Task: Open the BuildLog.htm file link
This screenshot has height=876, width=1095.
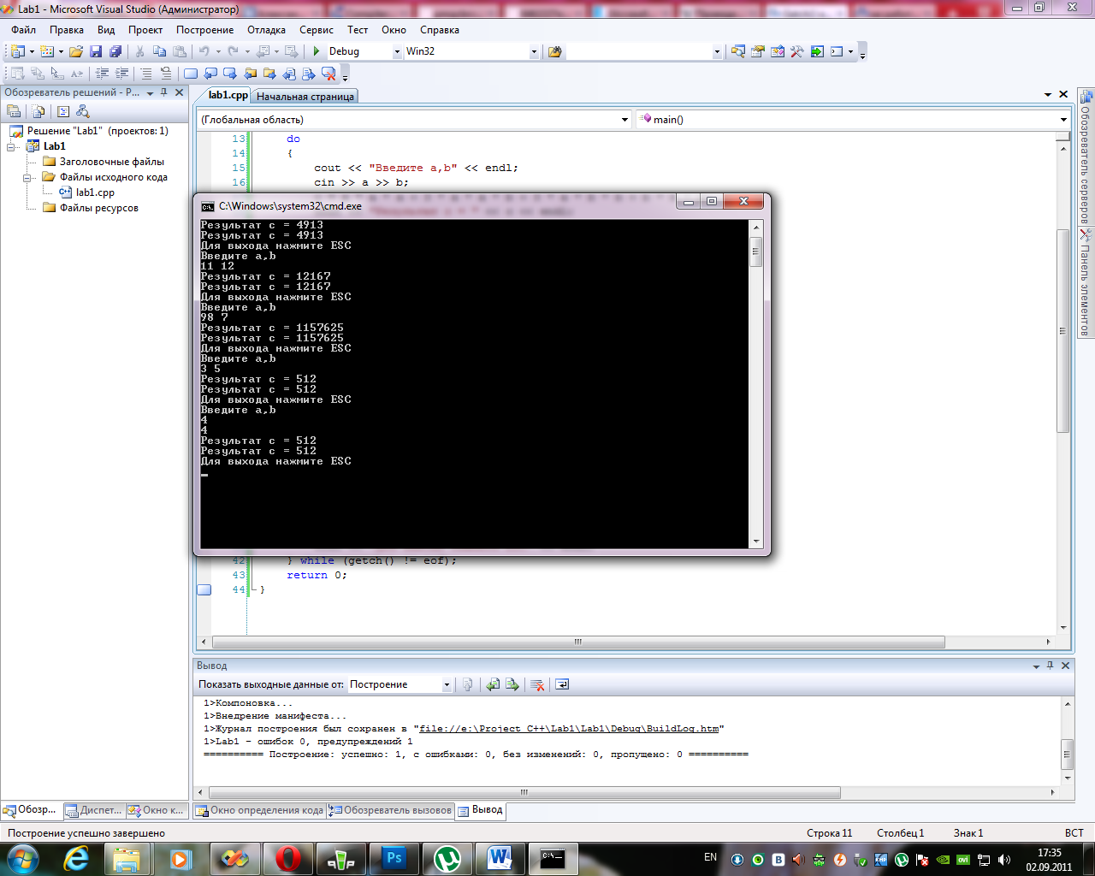Action: [x=569, y=729]
